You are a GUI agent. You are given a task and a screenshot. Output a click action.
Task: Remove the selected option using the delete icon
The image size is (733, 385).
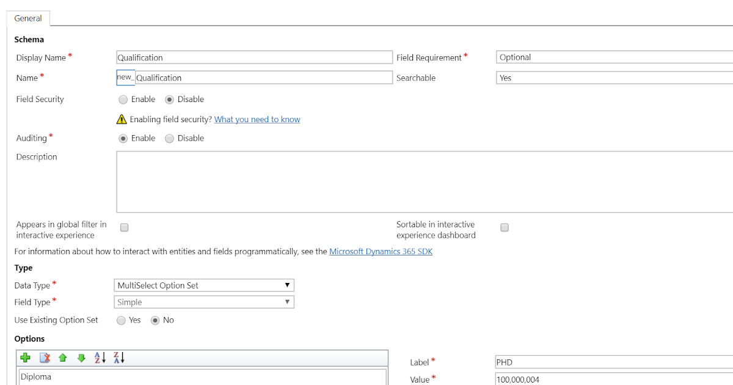tap(45, 358)
